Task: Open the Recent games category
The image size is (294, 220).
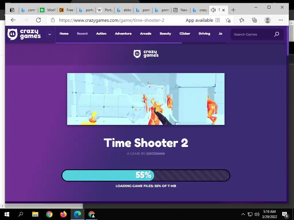Action: pos(82,34)
